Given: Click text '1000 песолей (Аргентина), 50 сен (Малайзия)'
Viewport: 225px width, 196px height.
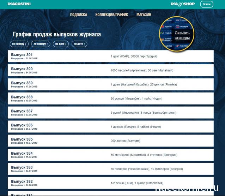Looking at the screenshot, I should coord(142,70).
